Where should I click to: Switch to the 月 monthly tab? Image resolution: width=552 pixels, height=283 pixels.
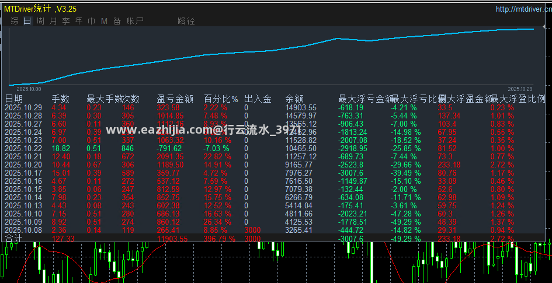coord(53,21)
